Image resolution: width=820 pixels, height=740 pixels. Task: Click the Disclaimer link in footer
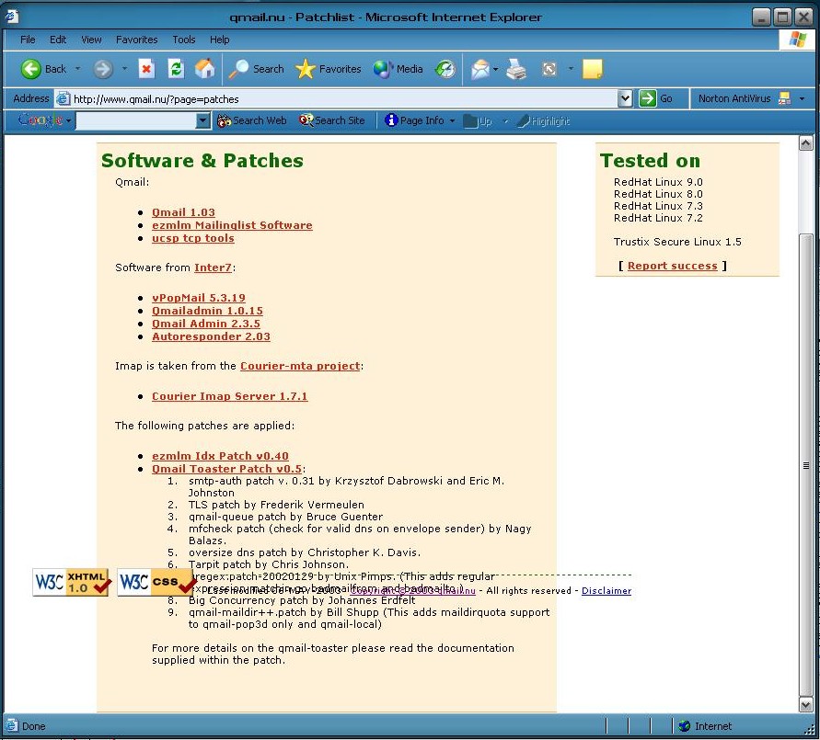(x=606, y=591)
